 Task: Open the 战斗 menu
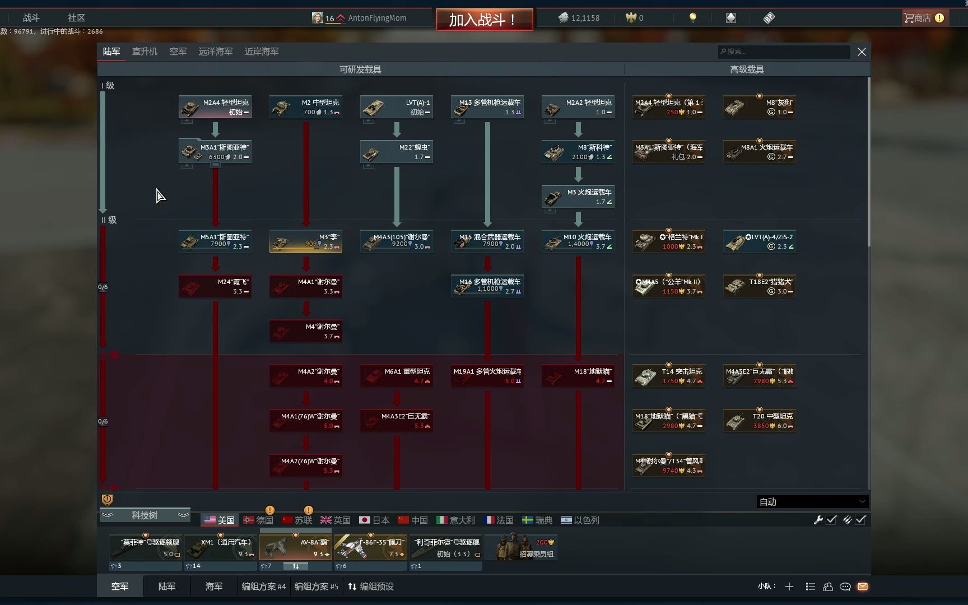tap(31, 18)
